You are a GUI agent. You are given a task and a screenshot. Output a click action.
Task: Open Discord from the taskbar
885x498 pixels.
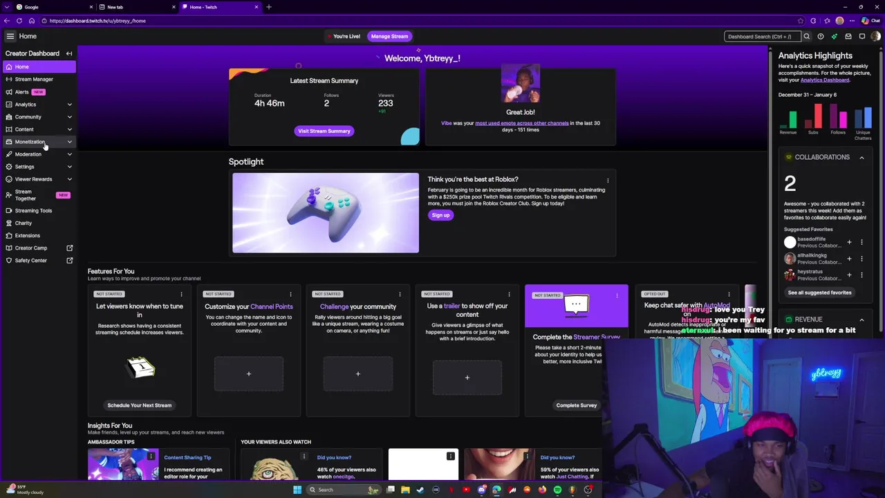pyautogui.click(x=481, y=490)
